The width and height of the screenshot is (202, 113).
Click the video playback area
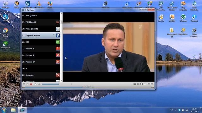(109, 47)
